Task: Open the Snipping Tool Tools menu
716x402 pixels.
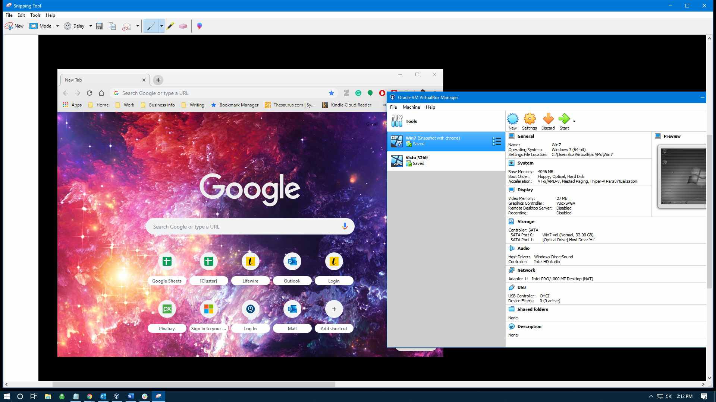Action: coord(35,15)
